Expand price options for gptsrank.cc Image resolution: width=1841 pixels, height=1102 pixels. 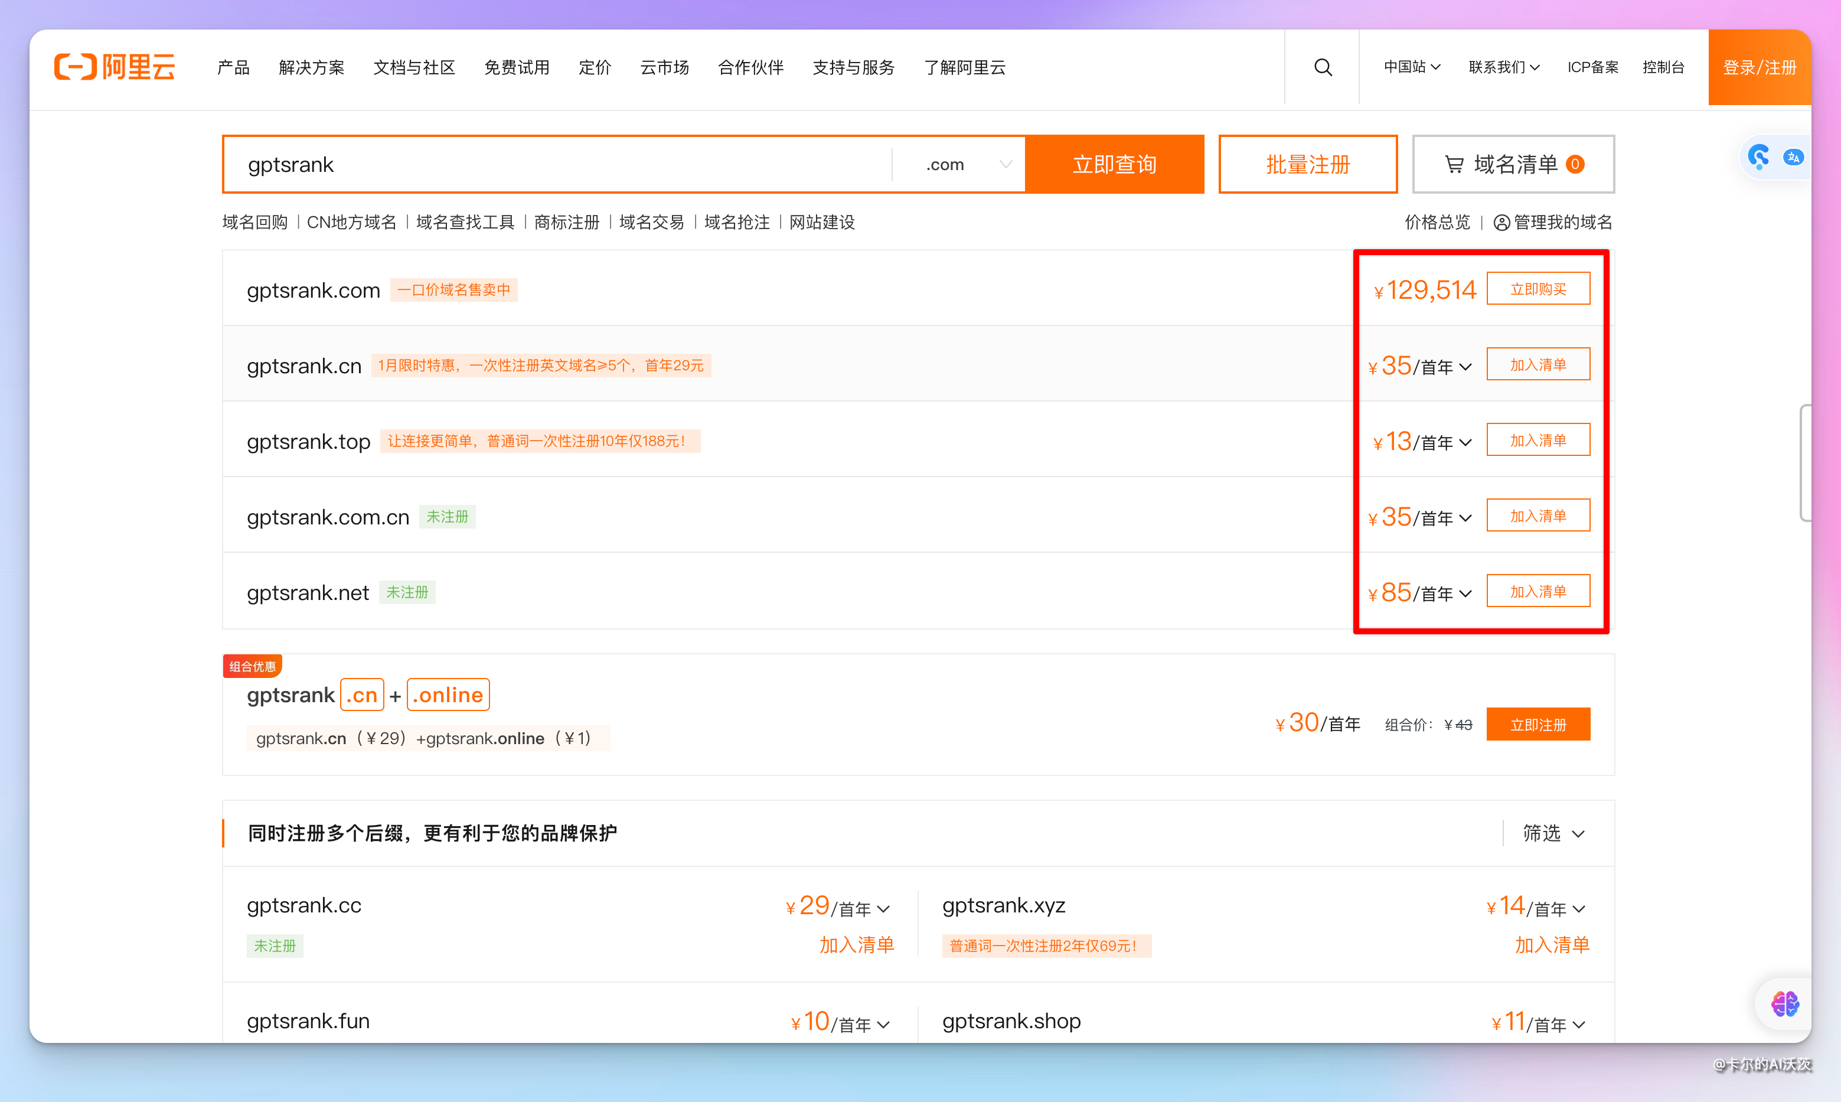[x=883, y=909]
